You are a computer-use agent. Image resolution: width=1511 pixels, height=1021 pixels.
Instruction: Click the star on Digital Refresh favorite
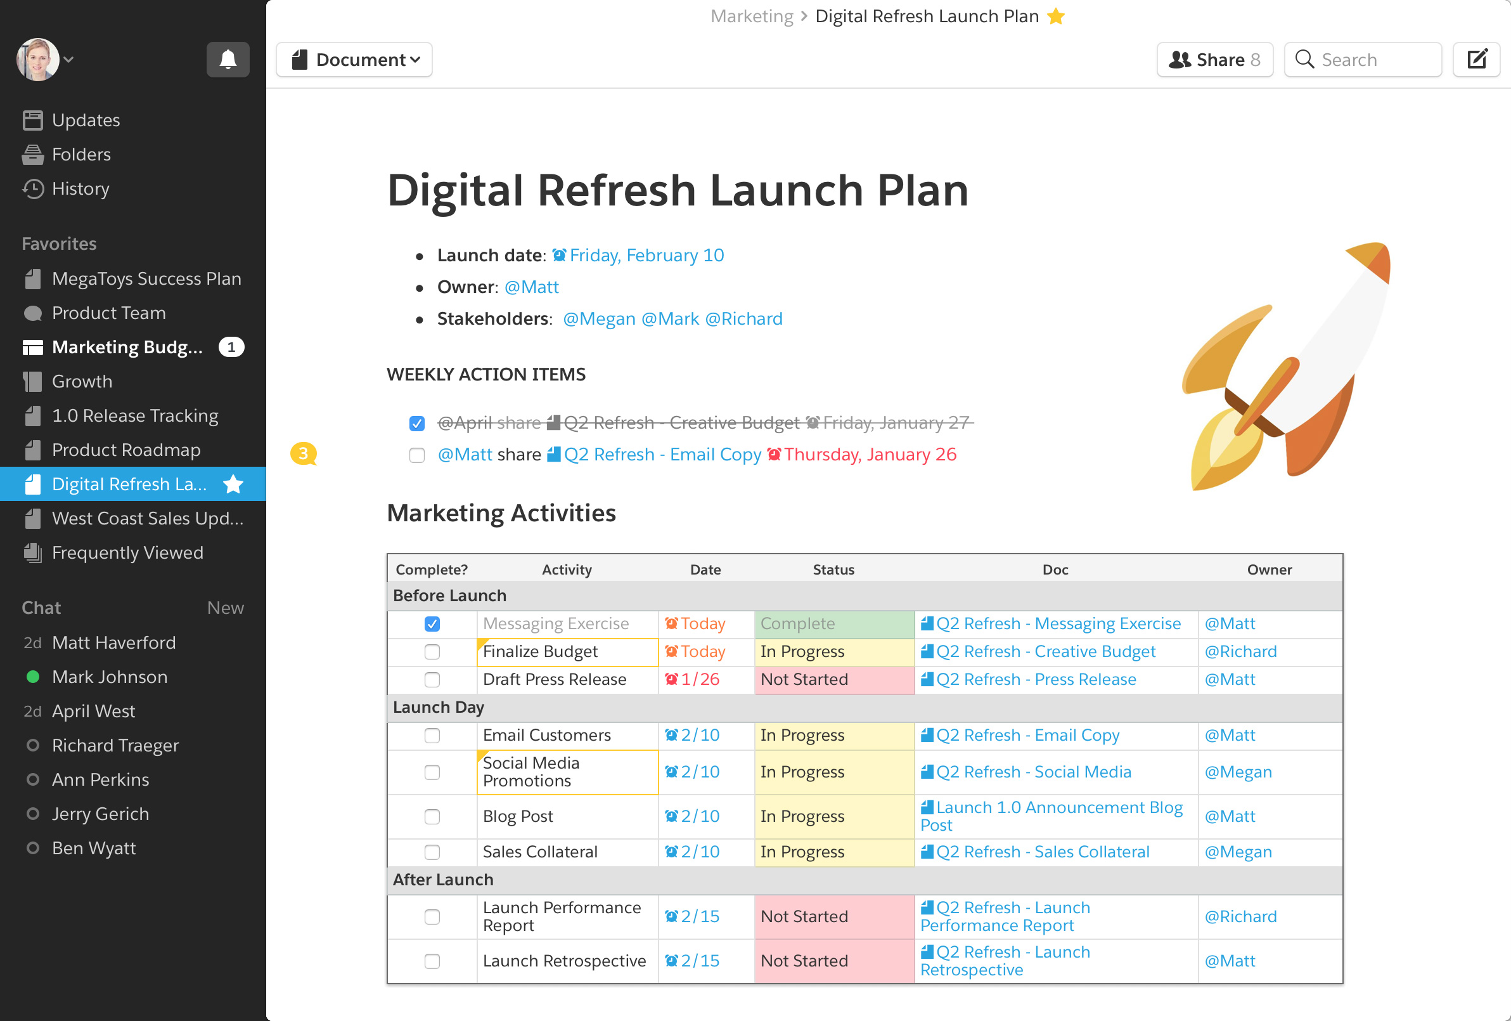coord(233,484)
